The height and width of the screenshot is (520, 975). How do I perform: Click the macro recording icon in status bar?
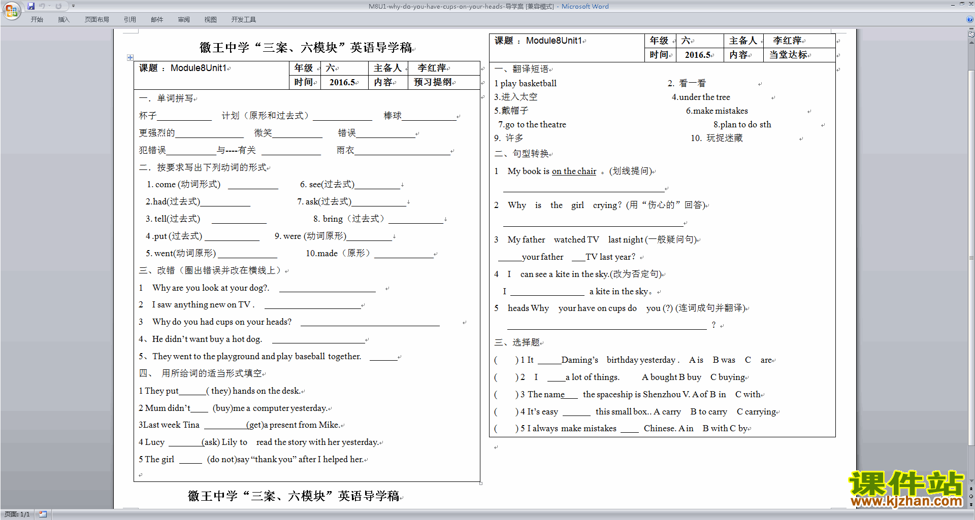coord(43,514)
